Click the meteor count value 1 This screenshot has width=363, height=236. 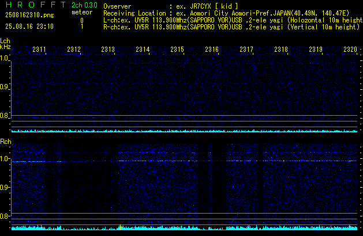(x=82, y=26)
